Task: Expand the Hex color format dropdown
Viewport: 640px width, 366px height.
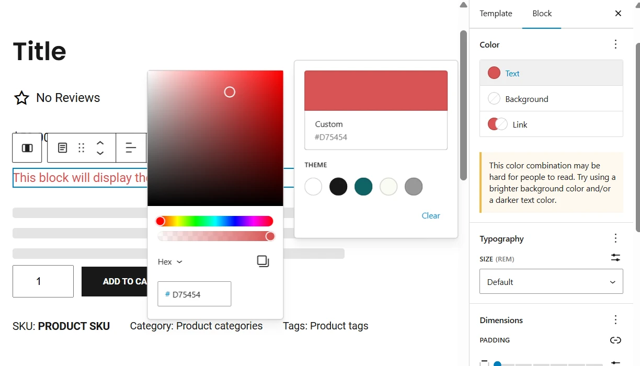Action: tap(170, 261)
